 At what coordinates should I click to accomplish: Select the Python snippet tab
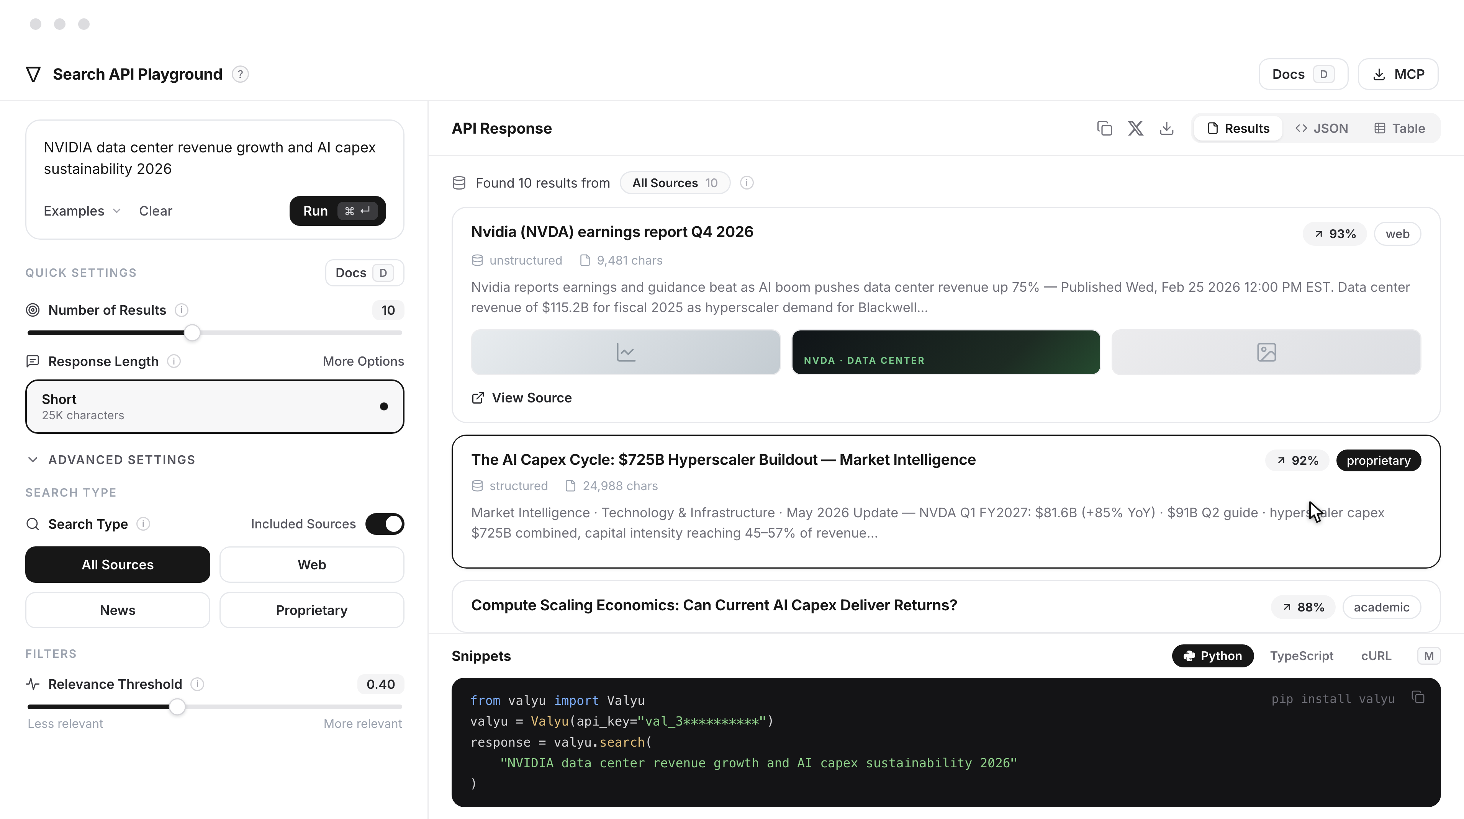[1213, 656]
